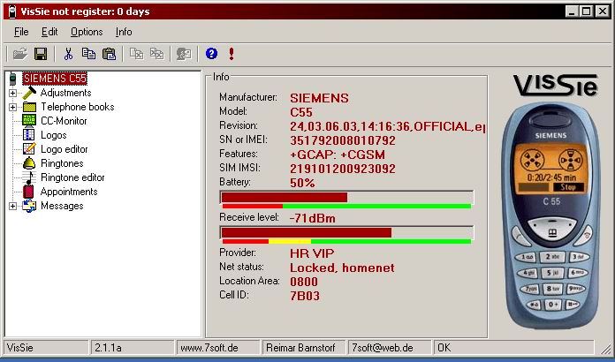Select CC-Monitor in the tree

click(x=64, y=121)
